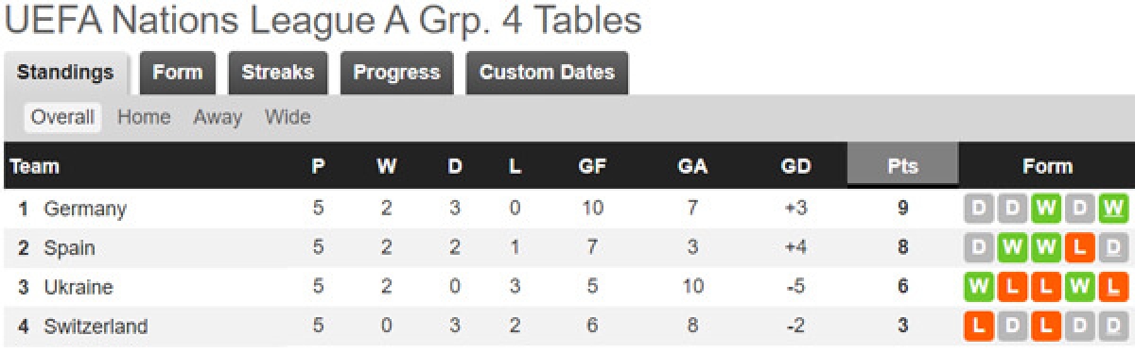Switch to the Form tab
Screen dimensions: 1135x353
point(178,73)
